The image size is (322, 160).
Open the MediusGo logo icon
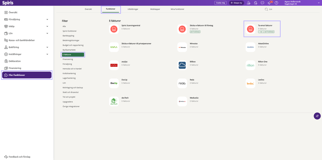tap(182, 101)
